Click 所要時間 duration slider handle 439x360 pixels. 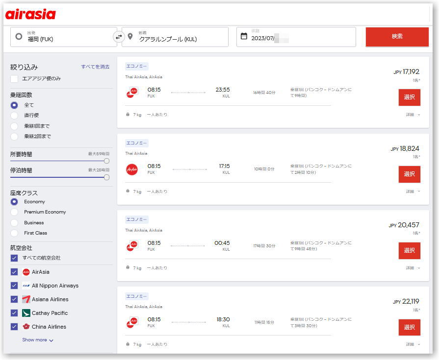point(106,161)
